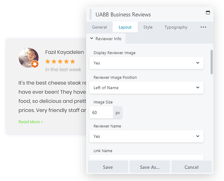224x181 pixels.
Task: Select the Layout tab
Action: pyautogui.click(x=125, y=27)
